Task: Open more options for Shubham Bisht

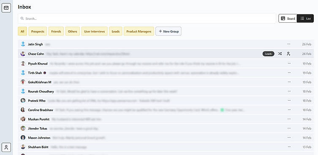Action: 289,147
